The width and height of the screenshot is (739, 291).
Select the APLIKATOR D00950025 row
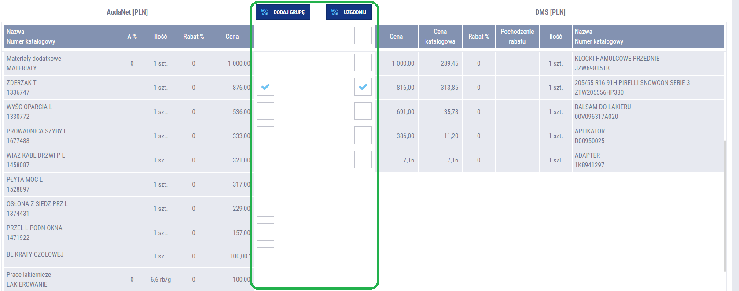click(x=590, y=136)
